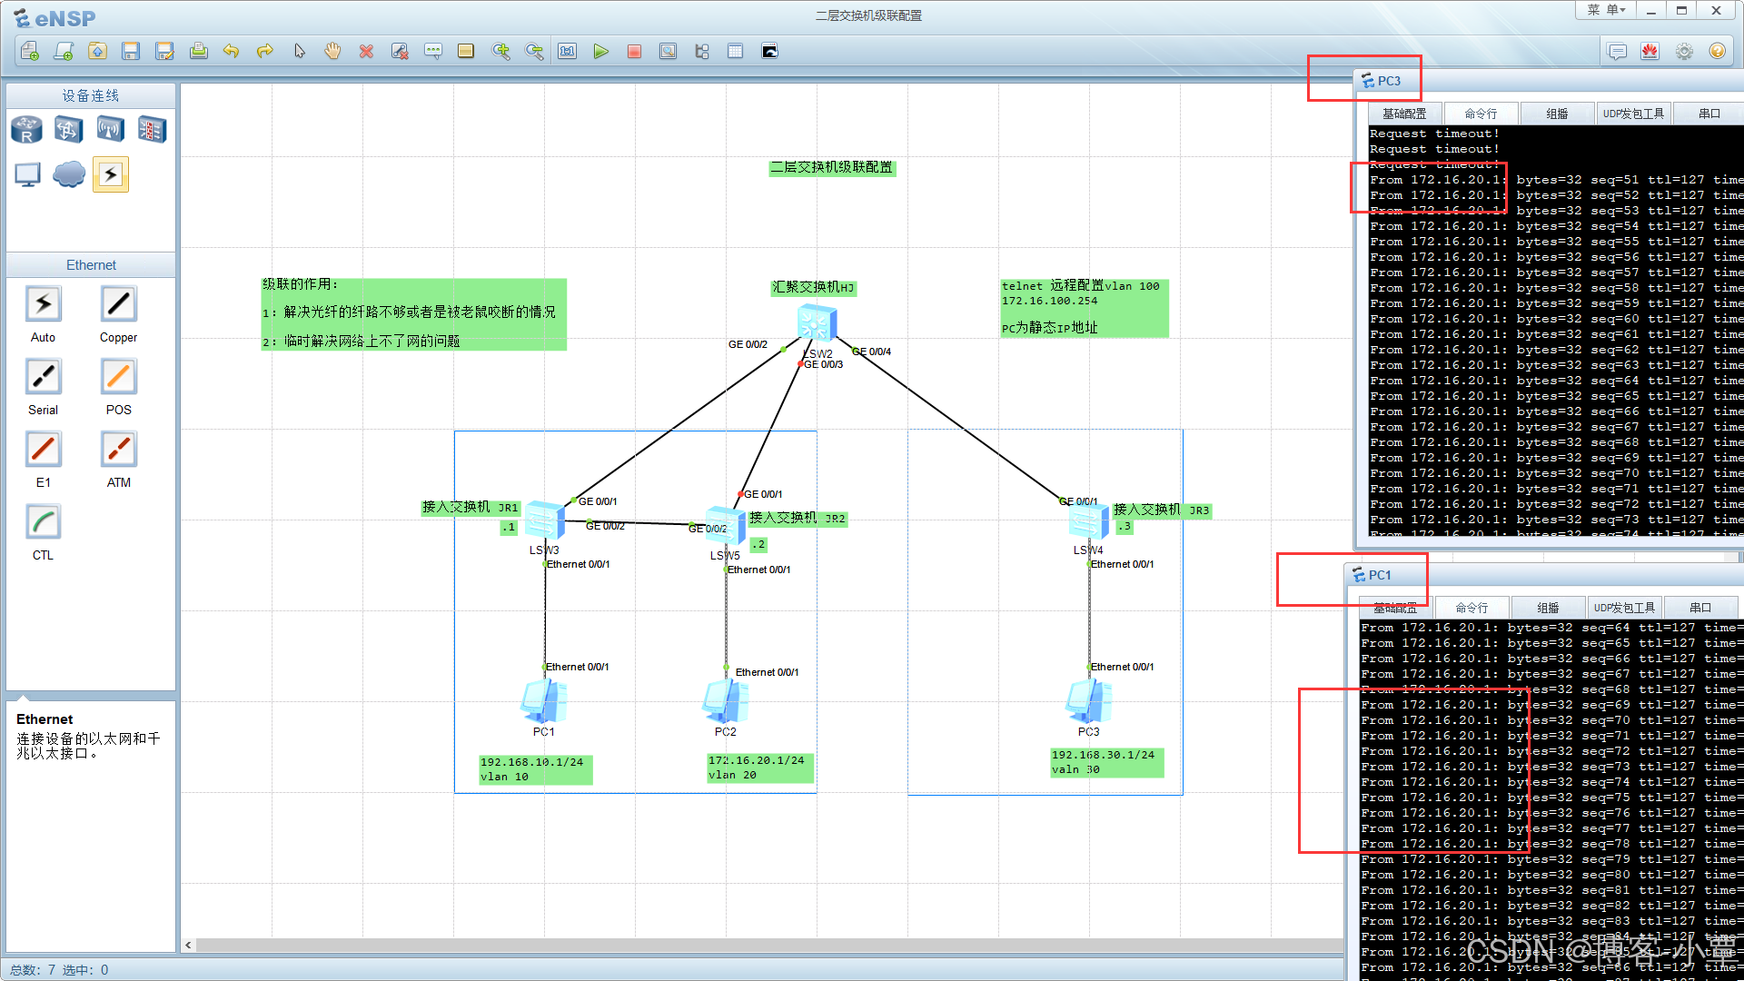
Task: Open UDP发包工具 tab in PC1 window
Action: 1624,608
